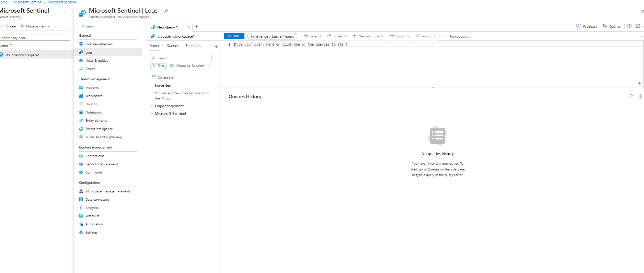Switch to the Tables tab
Viewport: 644px width, 273px height.
click(154, 46)
